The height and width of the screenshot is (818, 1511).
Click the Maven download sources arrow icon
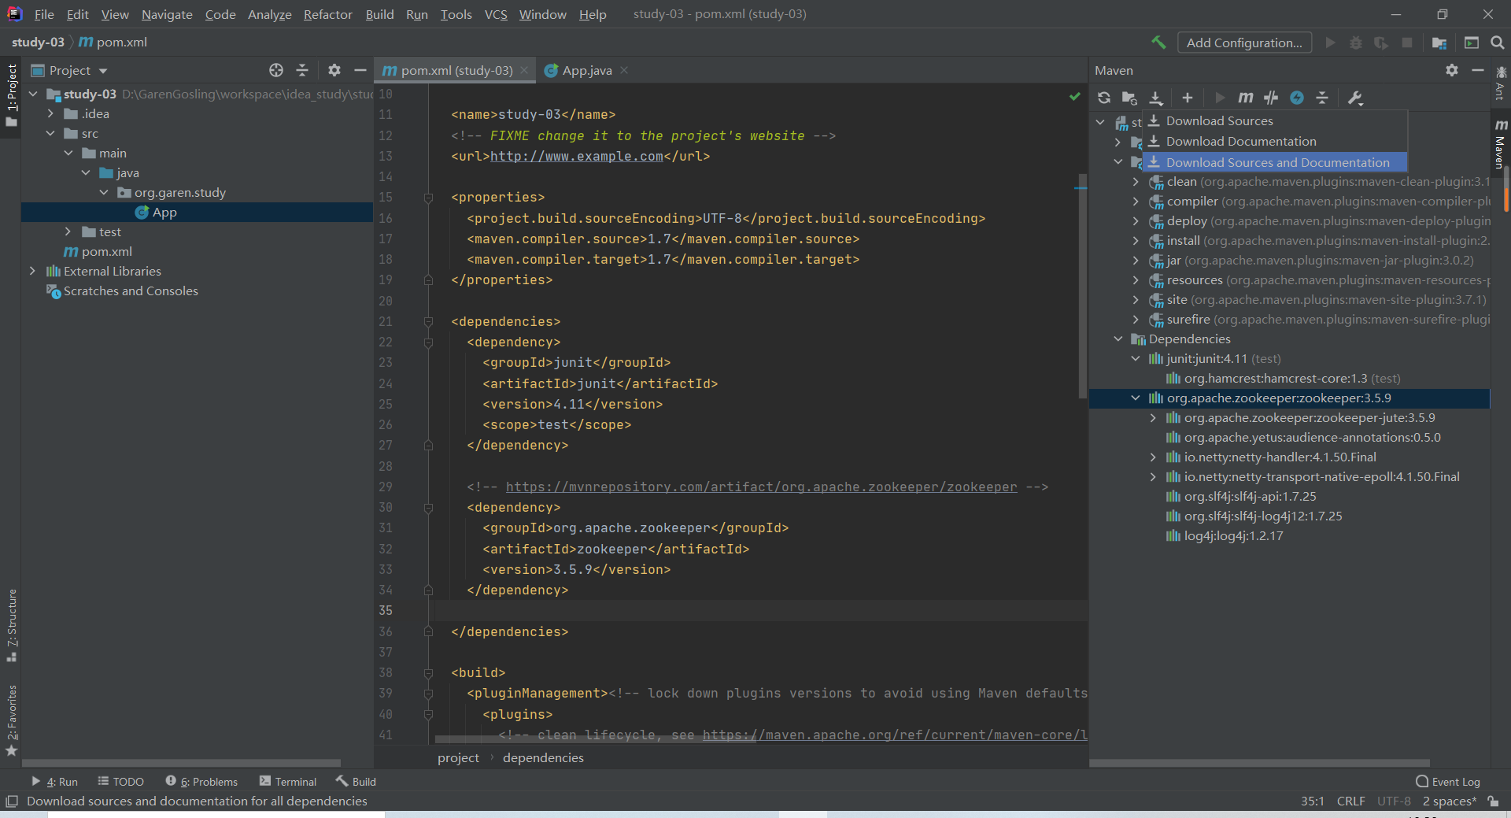1155,98
